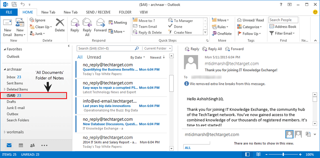Select the HOME tab
The height and width of the screenshot is (158, 320).
(28, 12)
